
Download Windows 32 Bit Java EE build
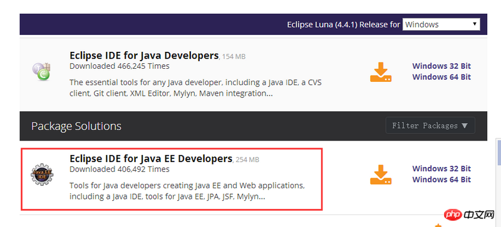point(442,169)
